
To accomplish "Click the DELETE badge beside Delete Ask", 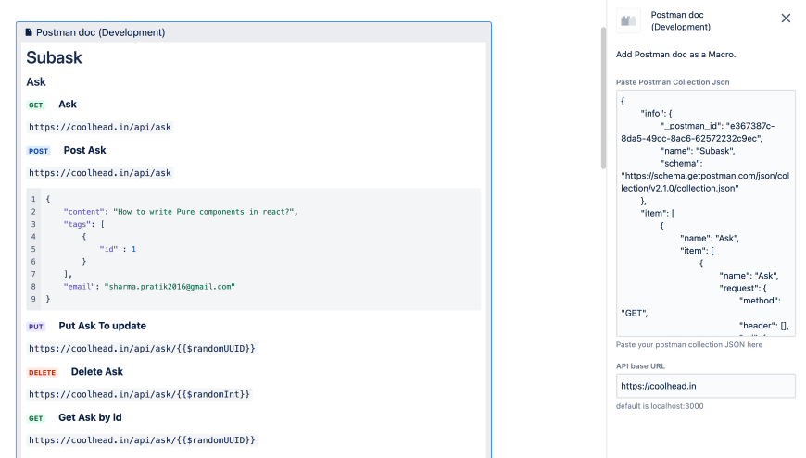I will (42, 372).
